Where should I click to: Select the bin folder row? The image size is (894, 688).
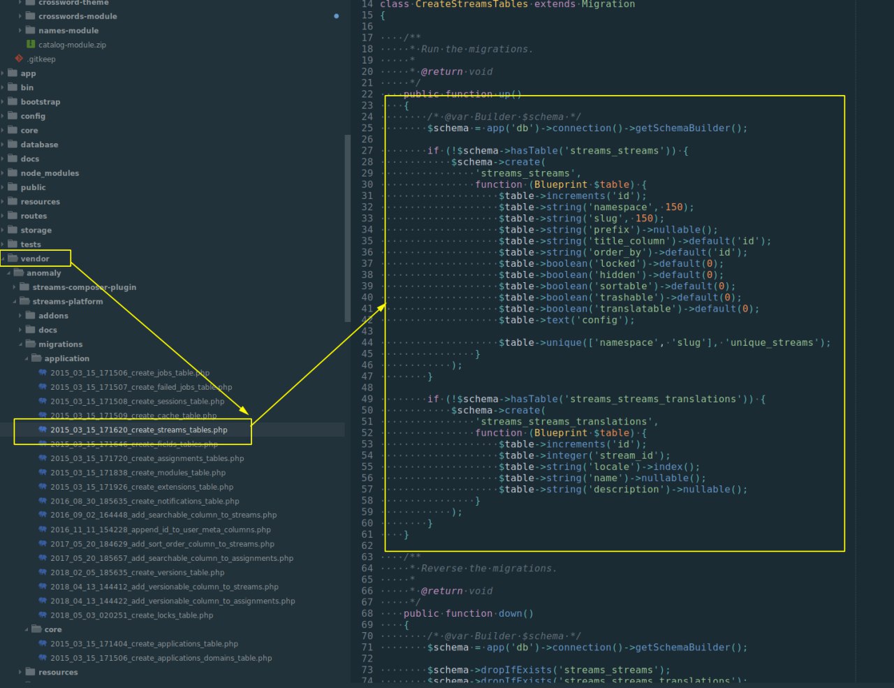173,87
